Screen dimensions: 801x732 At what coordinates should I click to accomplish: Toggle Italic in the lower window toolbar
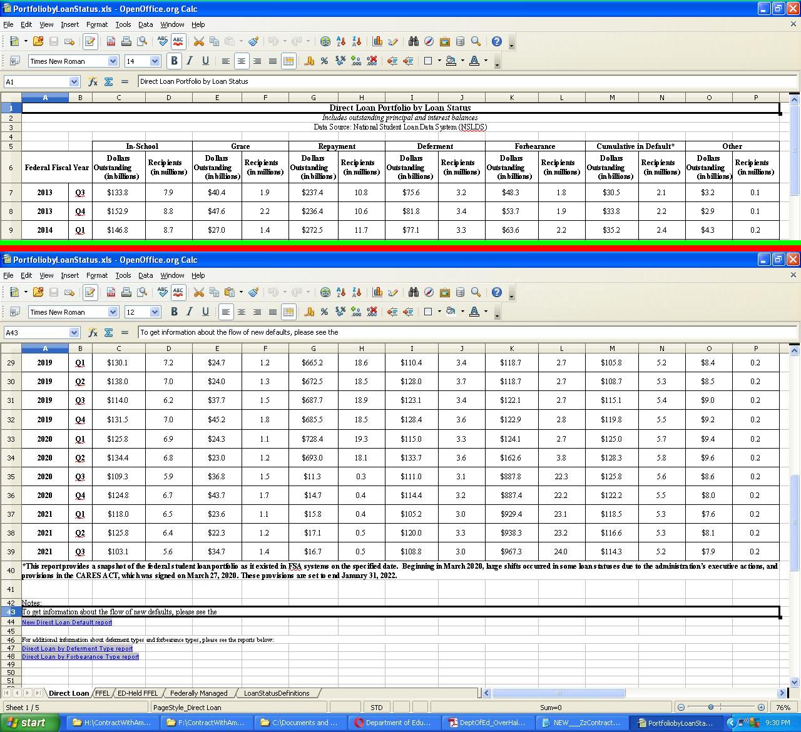pos(189,312)
